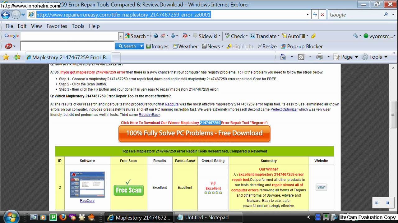Open the Favorites Center star icon
Viewport: 398px width, 223px height.
[6, 57]
